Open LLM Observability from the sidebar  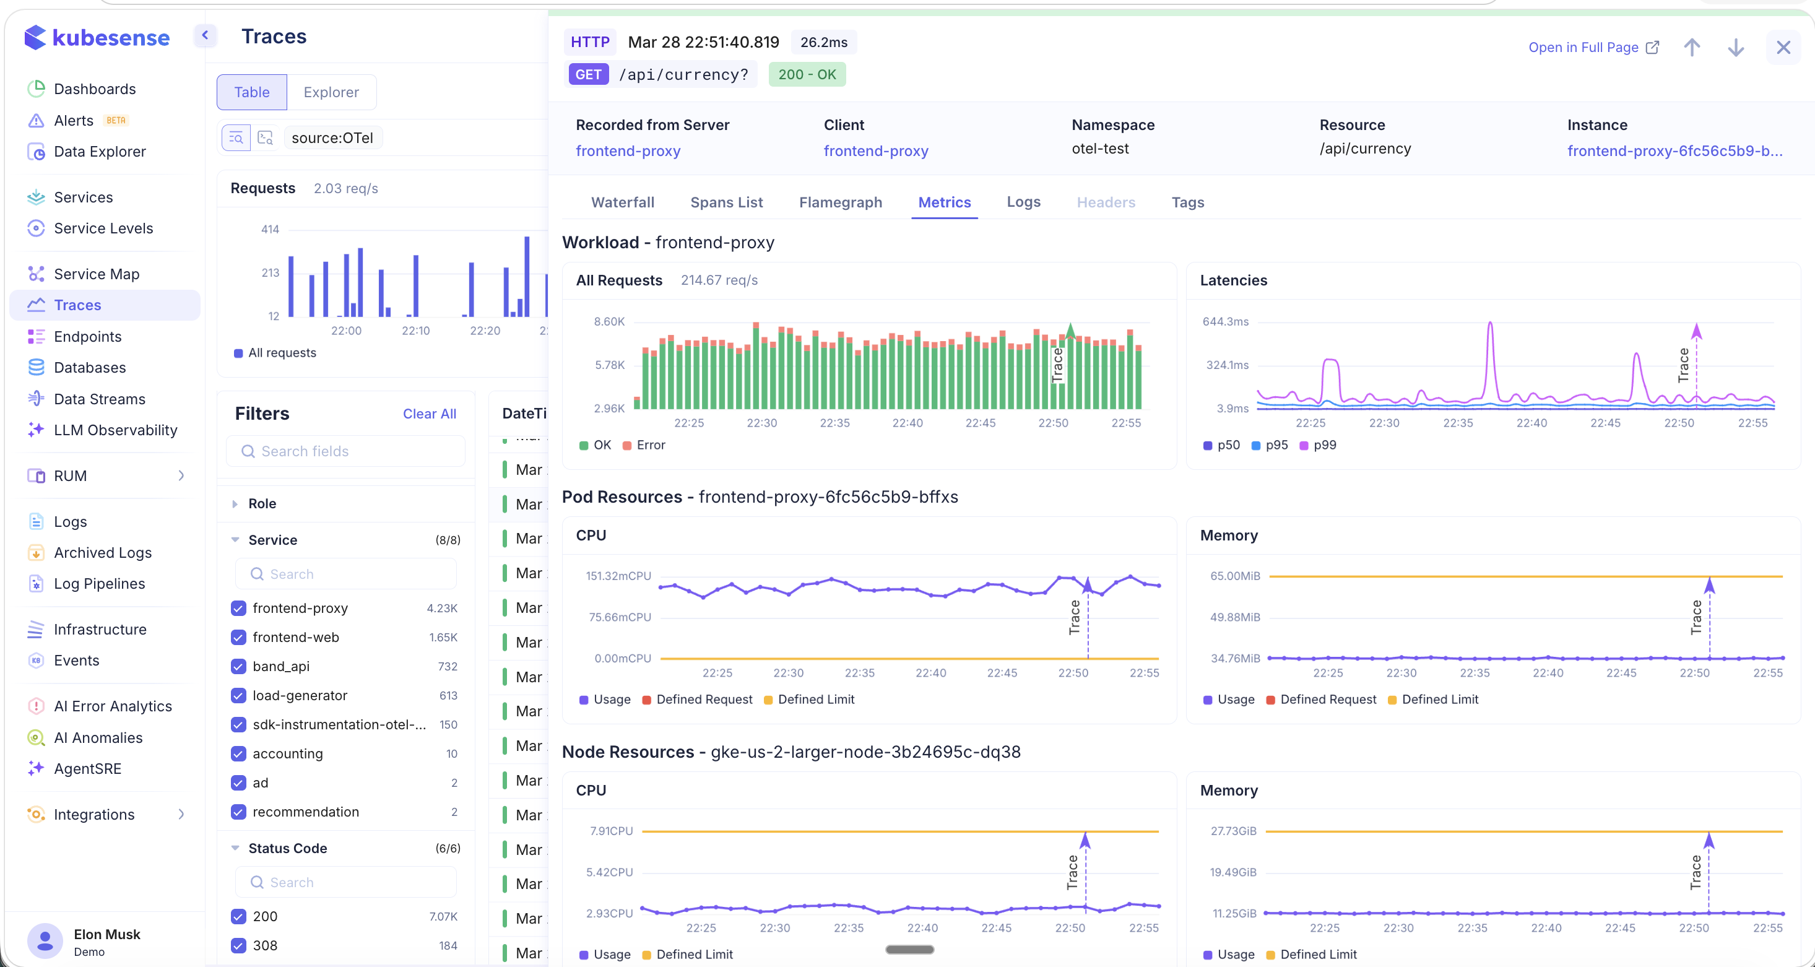pos(115,430)
